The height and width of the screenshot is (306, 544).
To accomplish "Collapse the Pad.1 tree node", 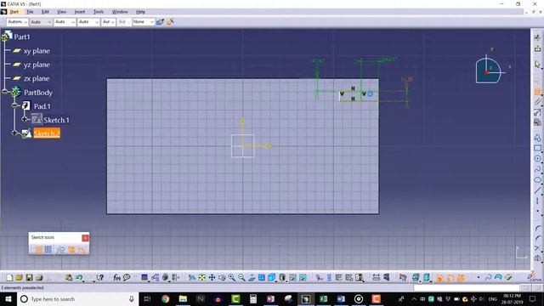I will (14, 105).
